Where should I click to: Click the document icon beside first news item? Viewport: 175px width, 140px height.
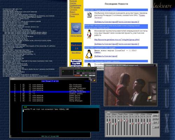[x=89, y=15]
